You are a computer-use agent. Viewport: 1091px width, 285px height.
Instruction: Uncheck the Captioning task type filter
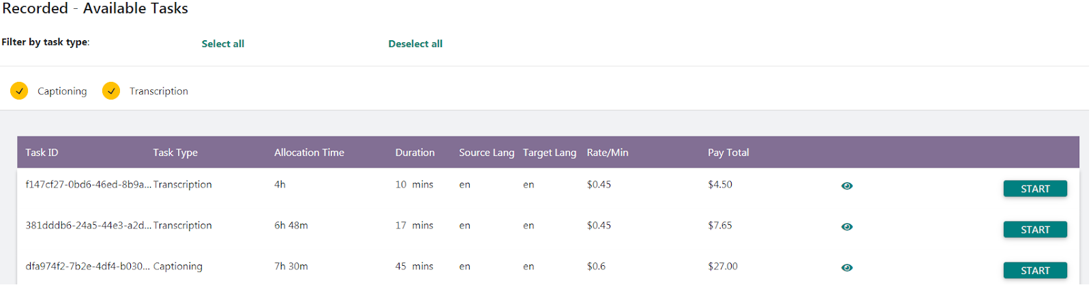19,91
